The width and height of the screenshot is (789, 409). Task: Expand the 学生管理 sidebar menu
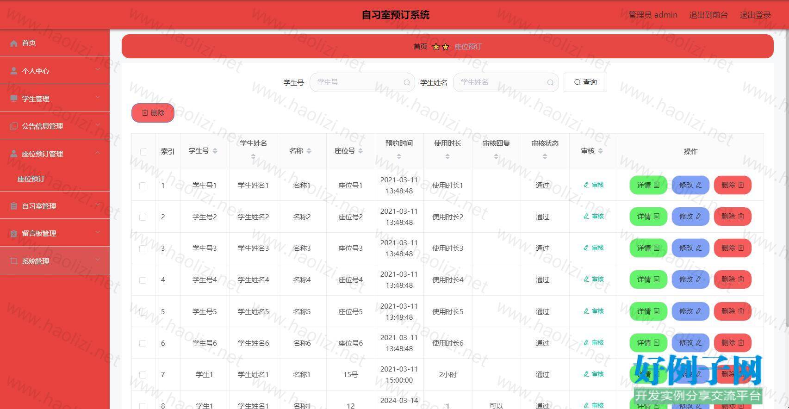pos(55,98)
